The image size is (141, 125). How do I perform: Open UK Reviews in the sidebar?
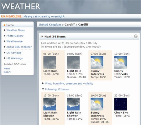[x=14, y=53]
